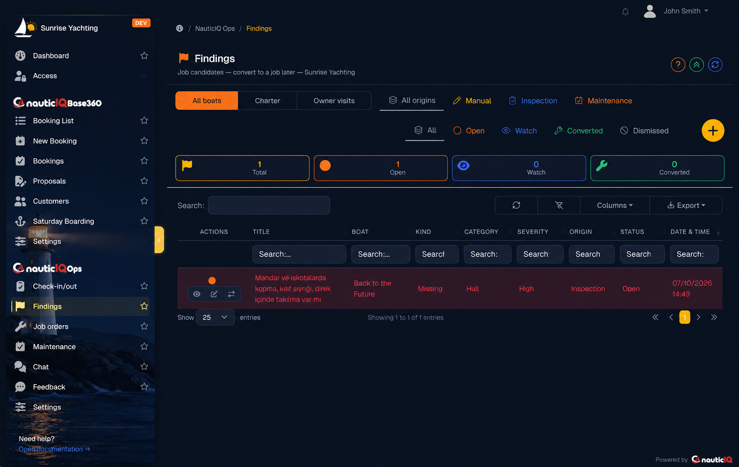739x467 pixels.
Task: Expand the Access menu chevron
Action: (x=144, y=76)
